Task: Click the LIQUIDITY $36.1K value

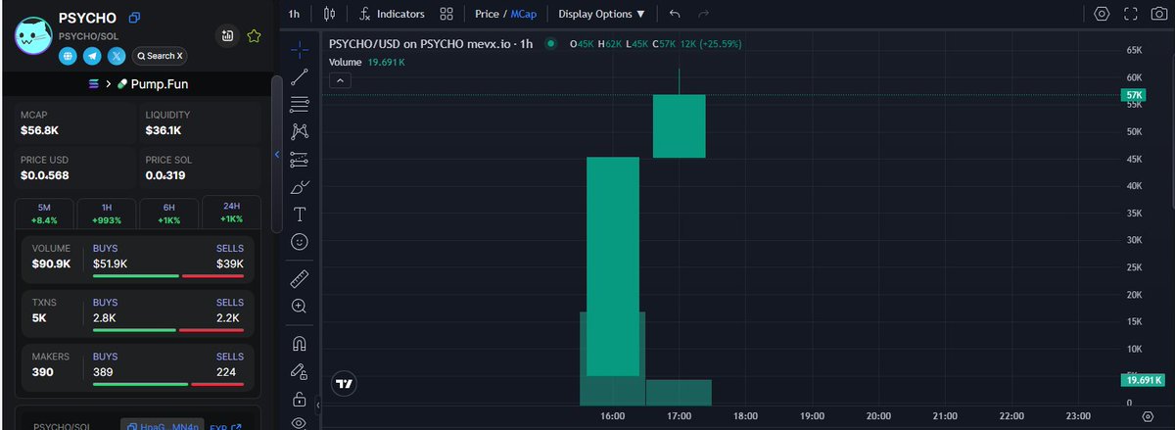Action: pos(163,129)
